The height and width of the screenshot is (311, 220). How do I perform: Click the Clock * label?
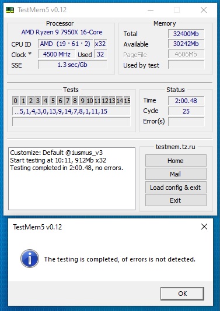22,55
